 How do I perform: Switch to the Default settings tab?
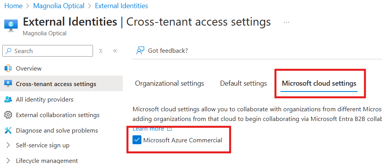pyautogui.click(x=243, y=84)
